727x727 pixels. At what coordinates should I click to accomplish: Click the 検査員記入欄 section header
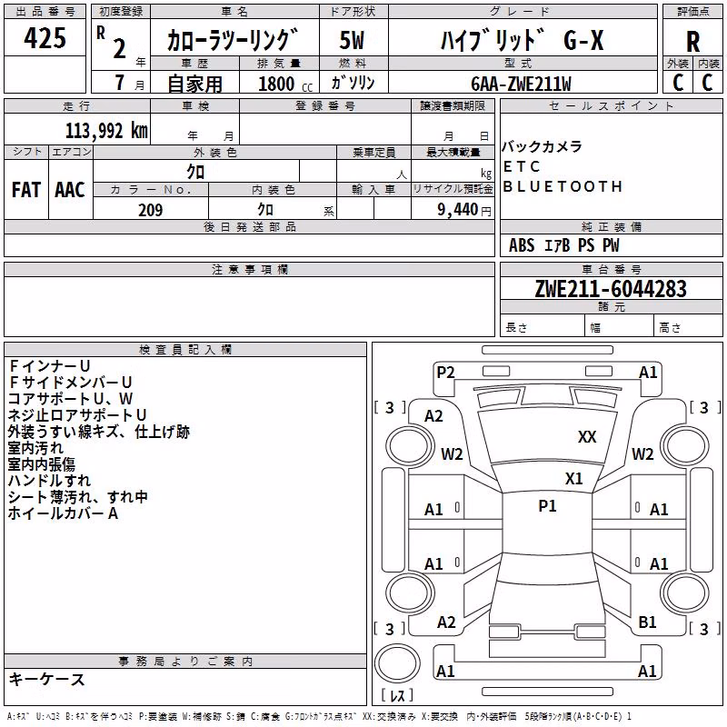(x=185, y=350)
